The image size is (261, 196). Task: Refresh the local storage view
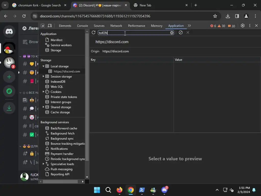point(94,32)
